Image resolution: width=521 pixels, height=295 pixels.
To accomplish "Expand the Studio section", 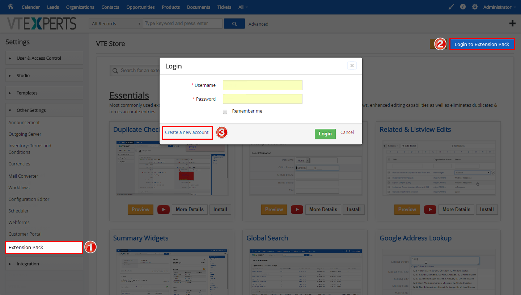I will (44, 75).
